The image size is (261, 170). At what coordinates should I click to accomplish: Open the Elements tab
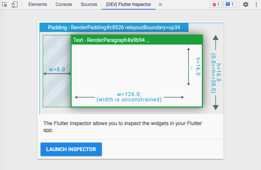click(x=38, y=4)
